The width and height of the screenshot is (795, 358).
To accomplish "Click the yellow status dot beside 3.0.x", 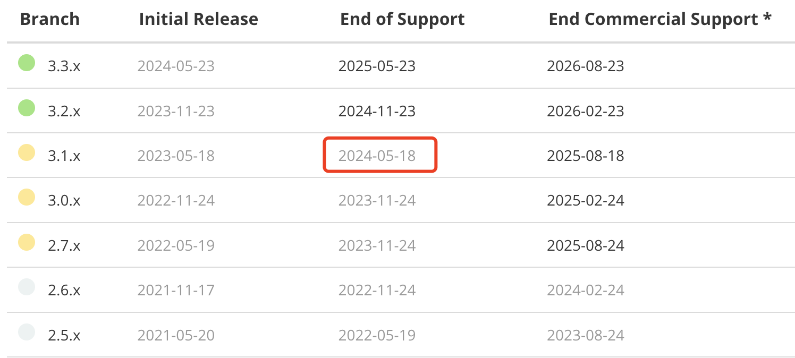I will [x=27, y=198].
